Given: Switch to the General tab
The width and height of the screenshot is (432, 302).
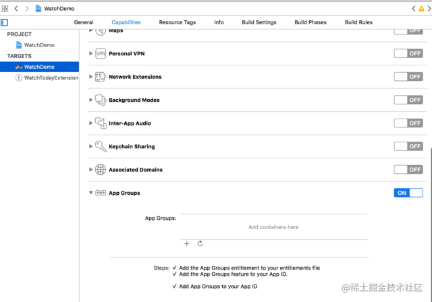Looking at the screenshot, I should 84,22.
